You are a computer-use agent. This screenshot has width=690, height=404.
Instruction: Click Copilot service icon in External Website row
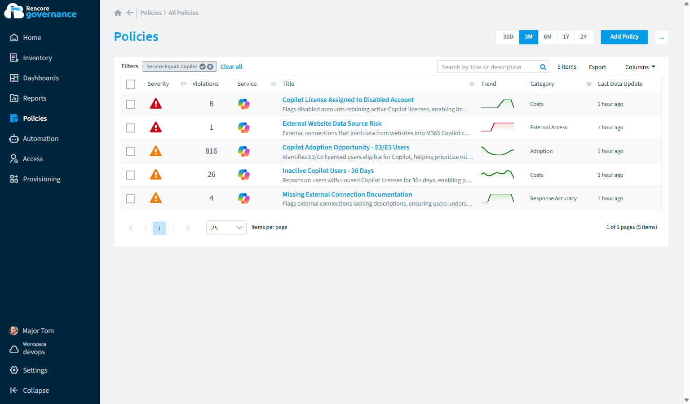(244, 128)
